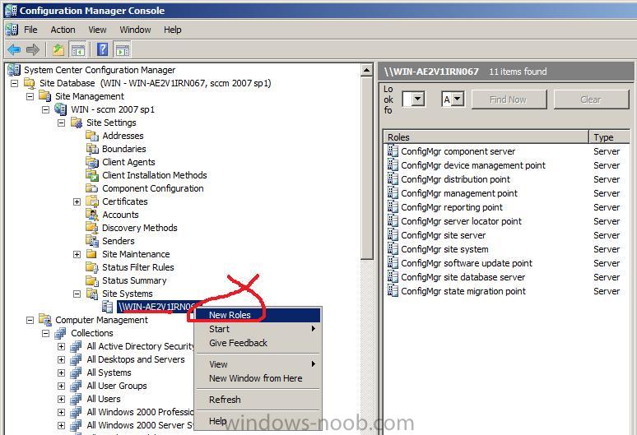Sort by the Type column header

609,137
